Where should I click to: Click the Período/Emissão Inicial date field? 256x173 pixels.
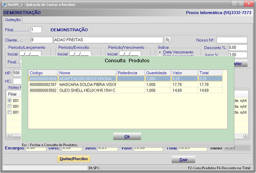click(80, 54)
